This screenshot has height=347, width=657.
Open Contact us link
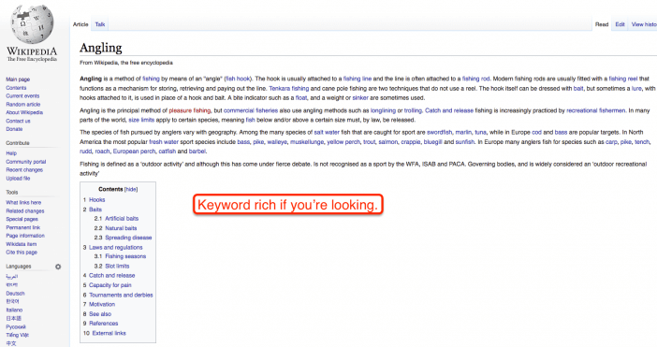tap(18, 121)
